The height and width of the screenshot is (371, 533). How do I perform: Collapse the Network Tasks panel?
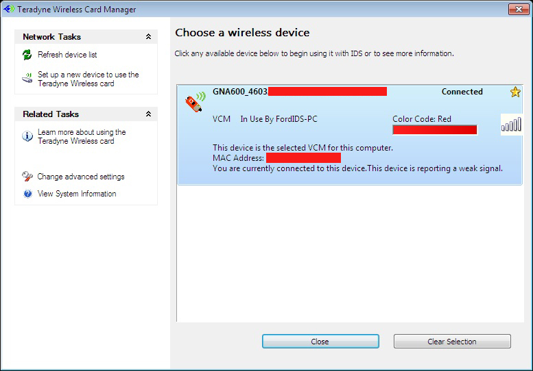149,37
